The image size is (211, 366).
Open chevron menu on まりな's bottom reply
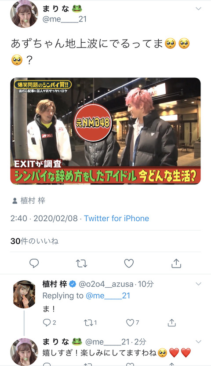pyautogui.click(x=198, y=341)
